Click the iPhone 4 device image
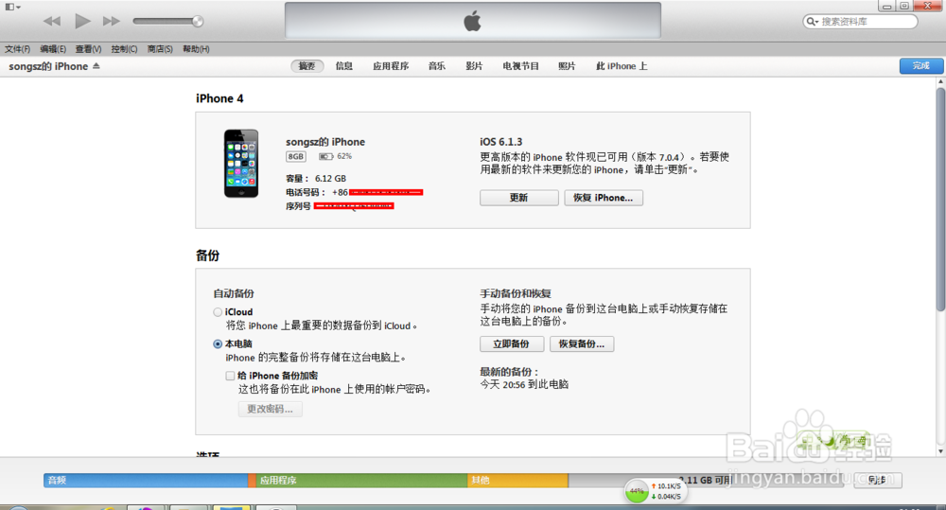Viewport: 946px width, 510px height. pyautogui.click(x=241, y=163)
